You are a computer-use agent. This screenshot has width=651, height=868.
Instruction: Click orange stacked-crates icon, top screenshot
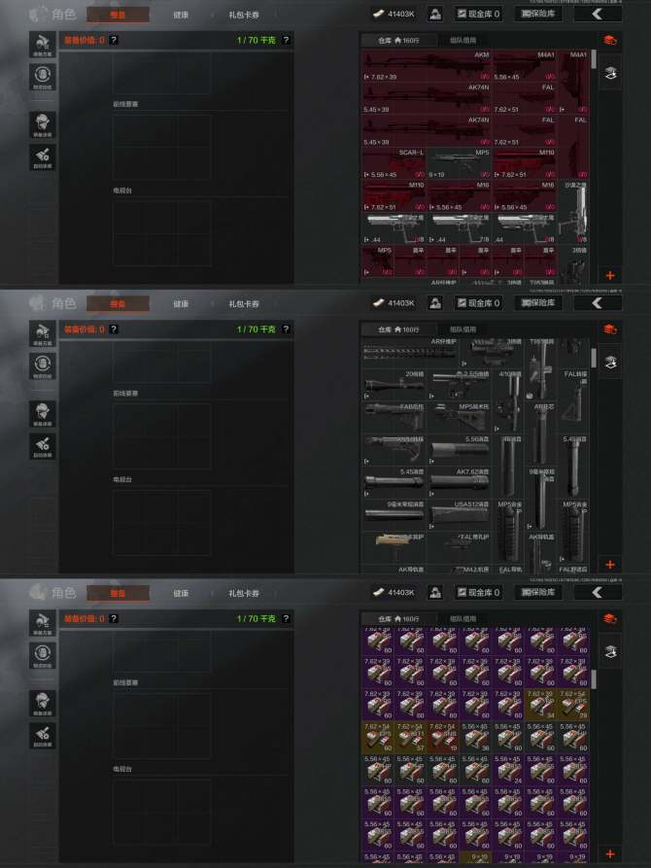610,41
